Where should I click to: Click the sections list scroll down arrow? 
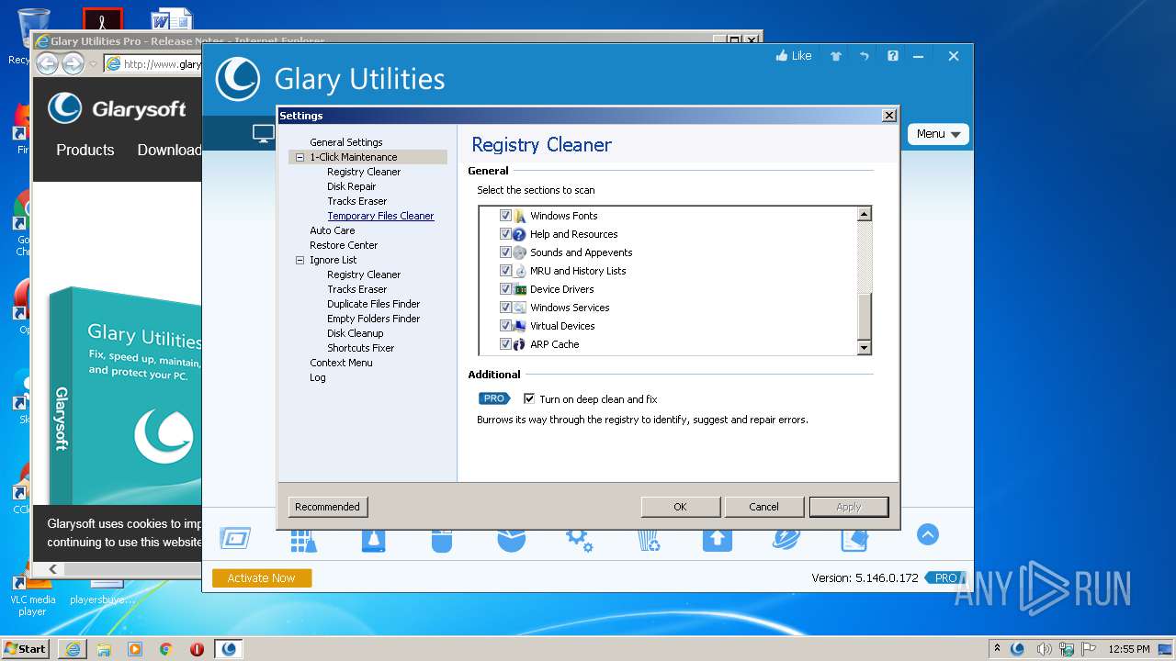click(864, 347)
